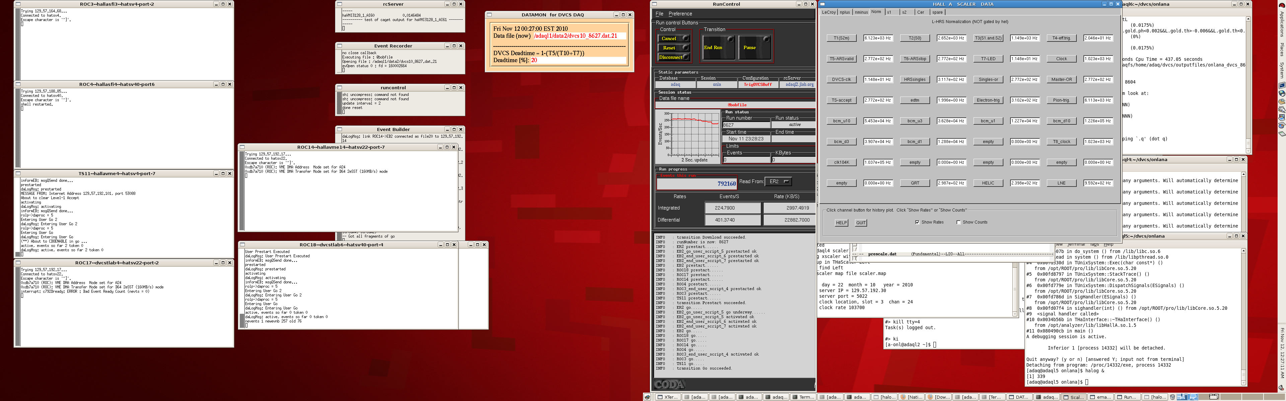Image resolution: width=1286 pixels, height=401 pixels.
Task: Activate the Firefox '[Nati...' taskbar entry
Action: click(x=911, y=397)
